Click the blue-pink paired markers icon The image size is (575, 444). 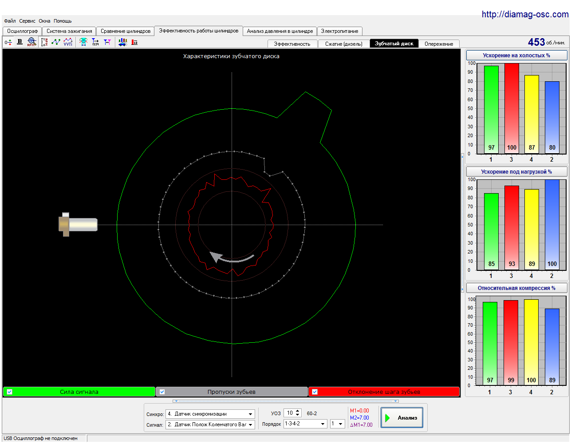tap(107, 42)
